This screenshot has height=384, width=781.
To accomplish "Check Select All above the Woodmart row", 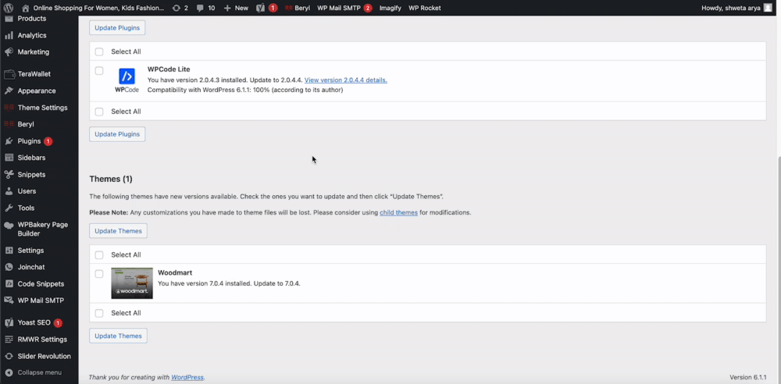I will tap(99, 255).
